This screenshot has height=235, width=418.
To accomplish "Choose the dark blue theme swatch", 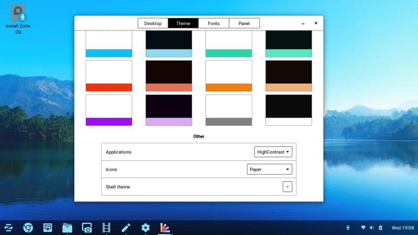I will [x=169, y=44].
